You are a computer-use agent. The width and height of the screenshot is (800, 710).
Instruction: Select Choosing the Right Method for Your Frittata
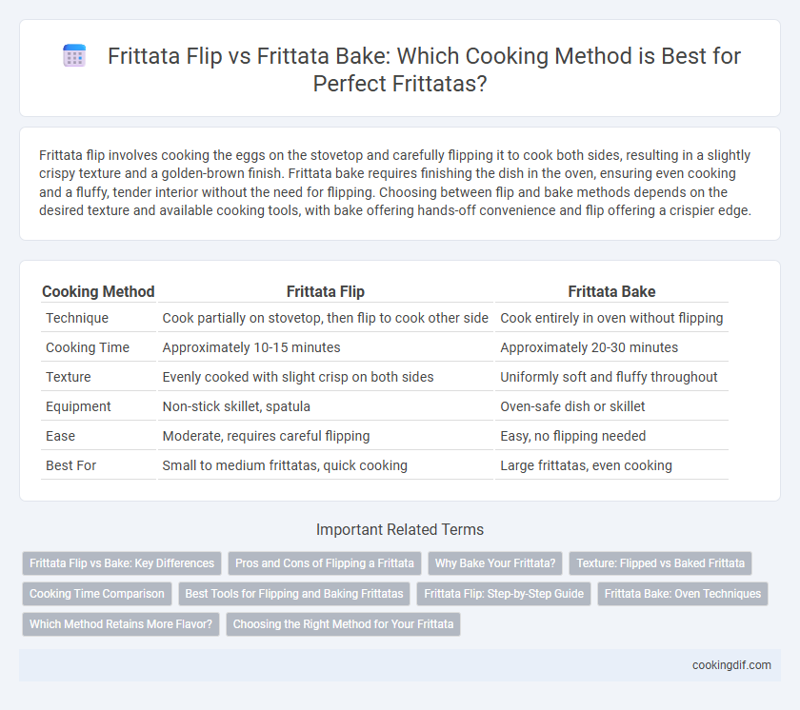[x=344, y=624]
